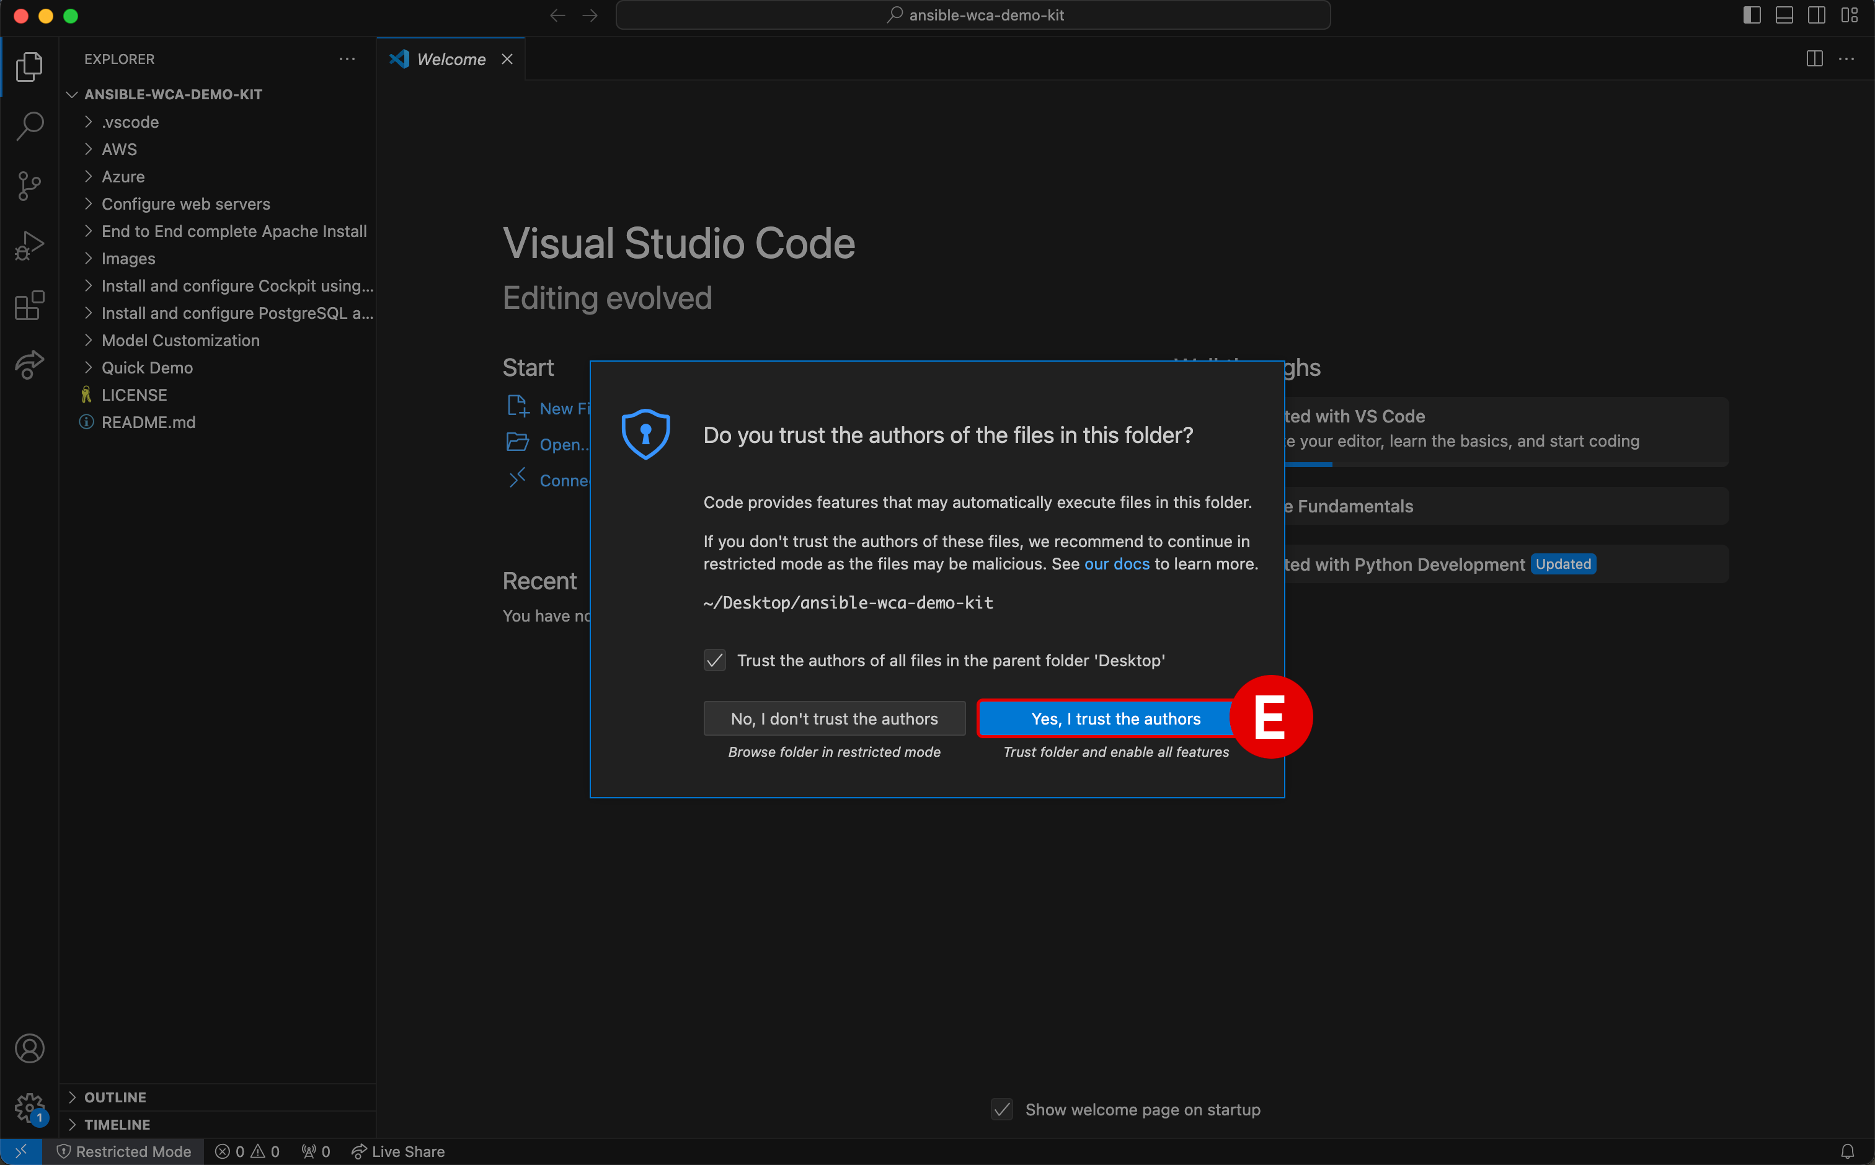Open the Source Control view
The image size is (1875, 1165).
29,185
